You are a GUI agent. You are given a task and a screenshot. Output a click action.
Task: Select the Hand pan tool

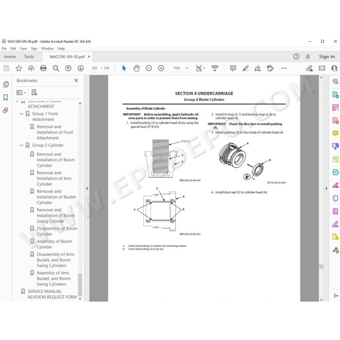(136, 68)
